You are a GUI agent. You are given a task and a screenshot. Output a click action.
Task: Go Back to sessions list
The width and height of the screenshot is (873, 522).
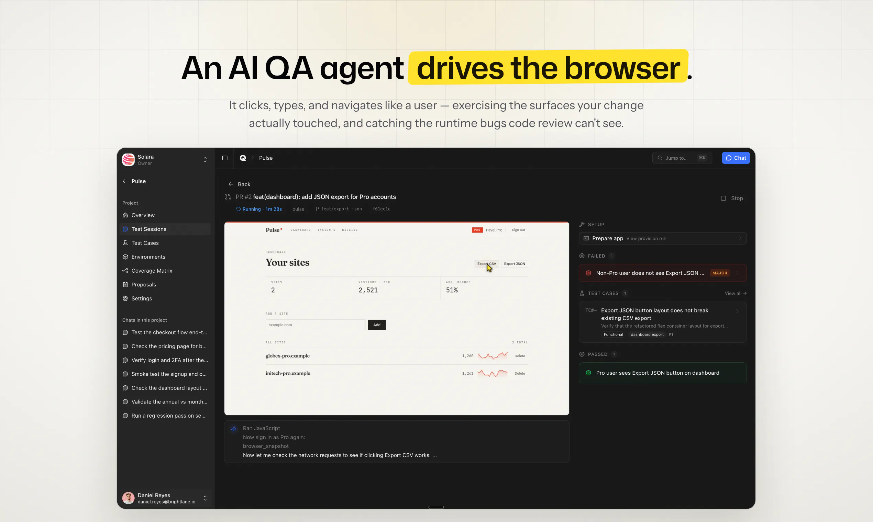point(239,184)
